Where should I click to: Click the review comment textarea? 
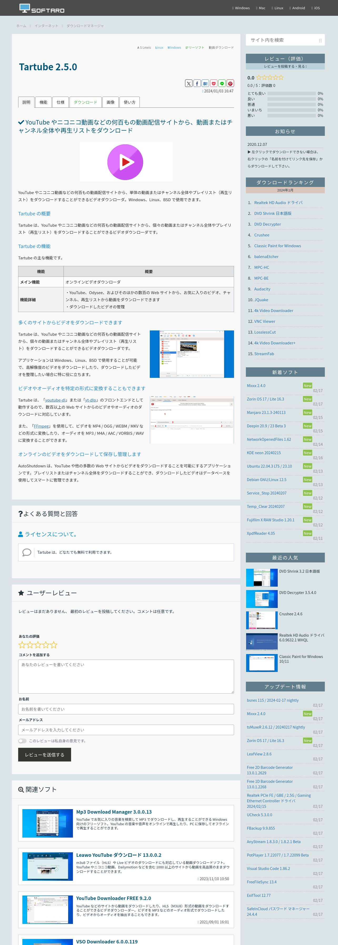pos(126,676)
